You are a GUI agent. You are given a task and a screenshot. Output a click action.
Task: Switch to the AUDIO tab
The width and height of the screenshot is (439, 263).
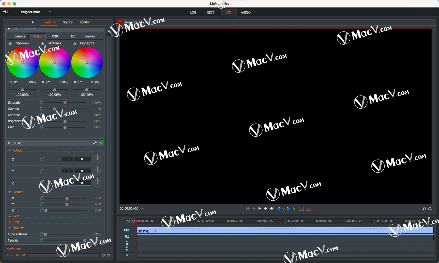point(246,12)
